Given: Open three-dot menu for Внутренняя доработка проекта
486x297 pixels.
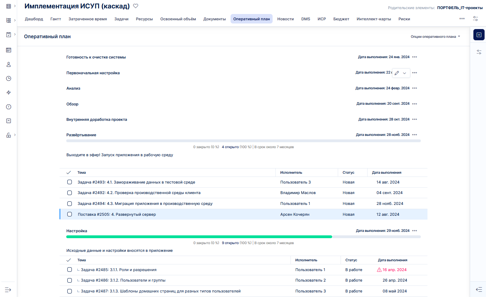Looking at the screenshot, I should (415, 119).
